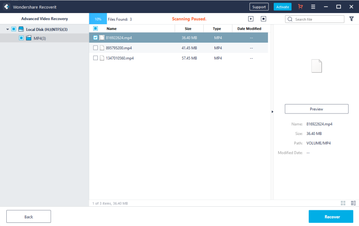The image size is (359, 226).
Task: Open the hamburger menu in title bar
Action: tap(313, 7)
